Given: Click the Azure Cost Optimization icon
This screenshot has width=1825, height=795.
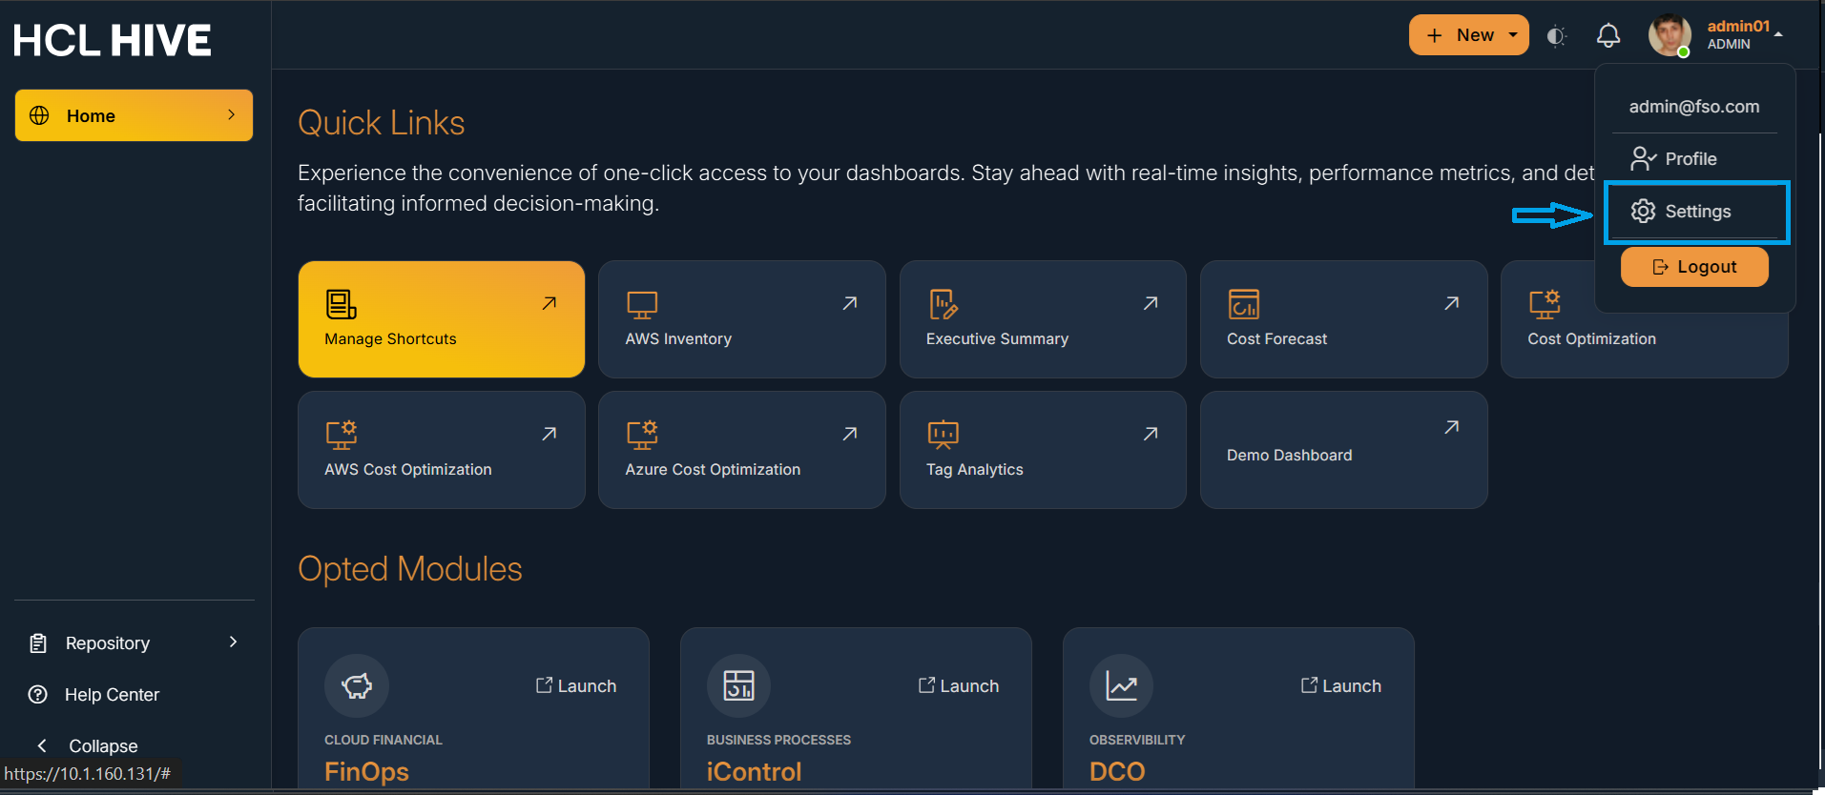Looking at the screenshot, I should [641, 435].
